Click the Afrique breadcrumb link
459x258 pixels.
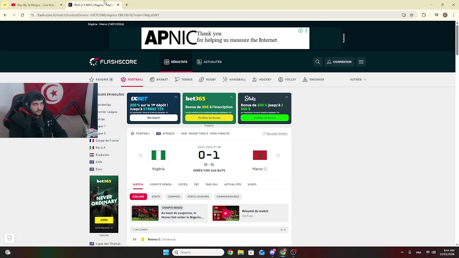pyautogui.click(x=169, y=134)
